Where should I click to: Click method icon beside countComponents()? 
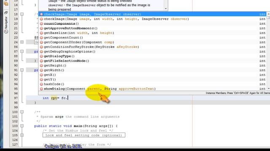coord(41,23)
